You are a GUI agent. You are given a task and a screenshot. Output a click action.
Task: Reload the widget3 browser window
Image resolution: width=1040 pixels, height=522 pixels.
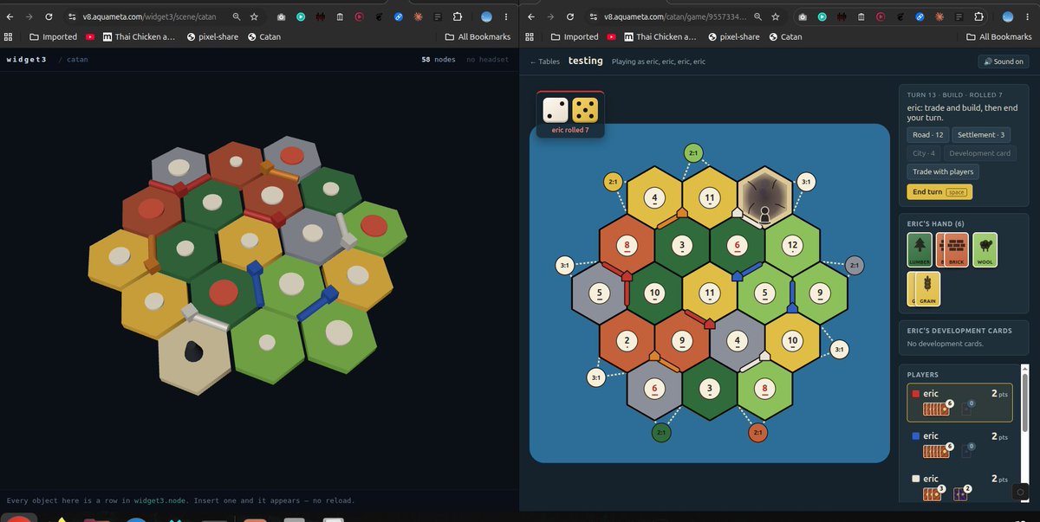click(x=49, y=16)
